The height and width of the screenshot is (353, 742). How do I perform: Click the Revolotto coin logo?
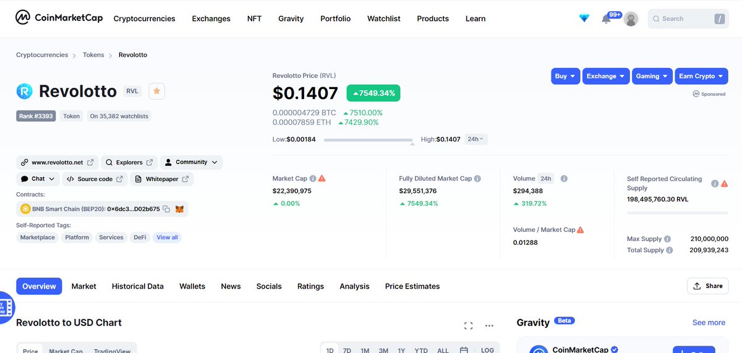click(x=25, y=91)
